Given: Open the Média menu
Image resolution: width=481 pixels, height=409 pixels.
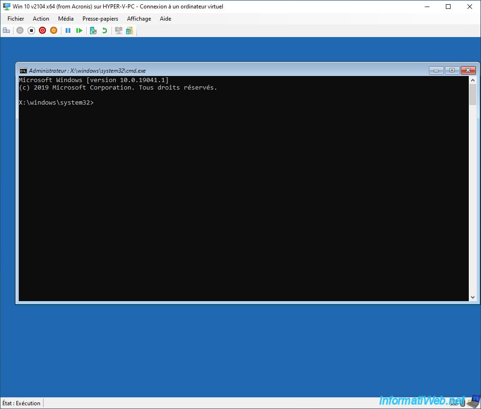Looking at the screenshot, I should (x=66, y=19).
